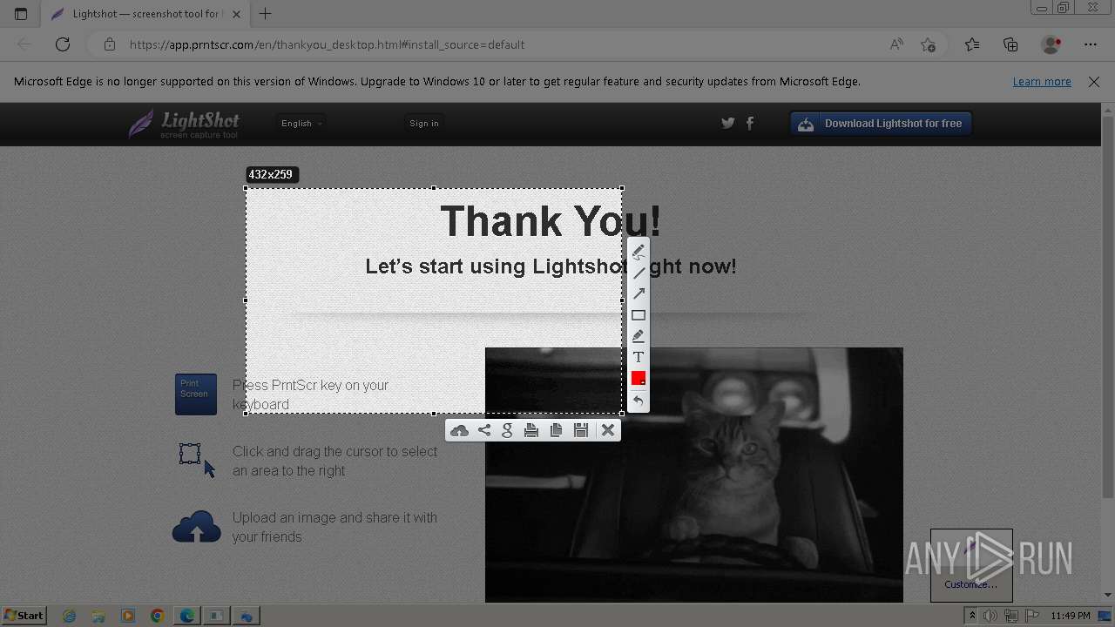Open volume control in system tray
Screen dimensions: 1115x627
990,616
